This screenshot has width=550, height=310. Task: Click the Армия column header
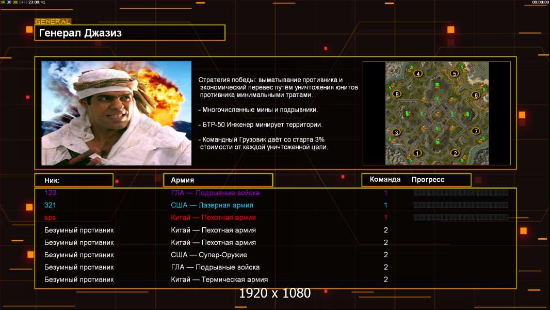(217, 180)
